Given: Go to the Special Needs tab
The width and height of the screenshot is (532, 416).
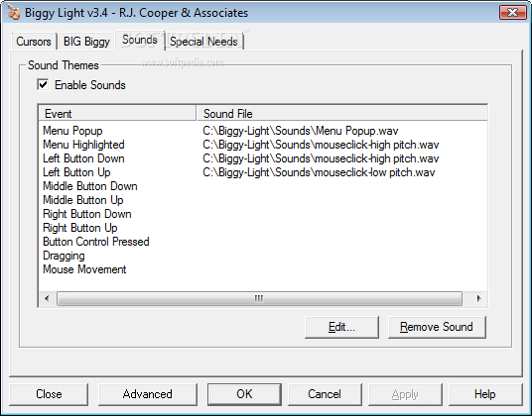Looking at the screenshot, I should 203,42.
